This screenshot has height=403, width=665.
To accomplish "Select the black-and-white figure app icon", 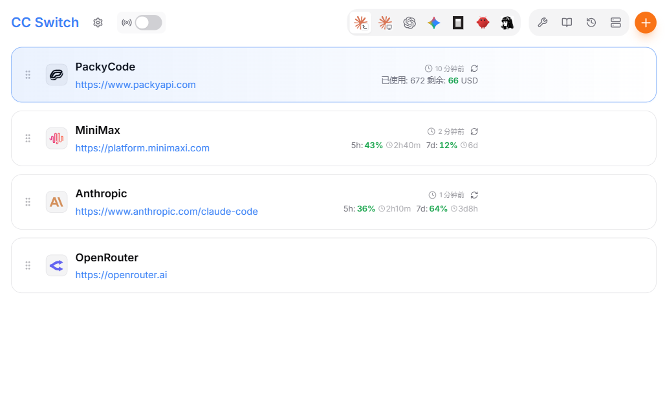I will point(507,23).
